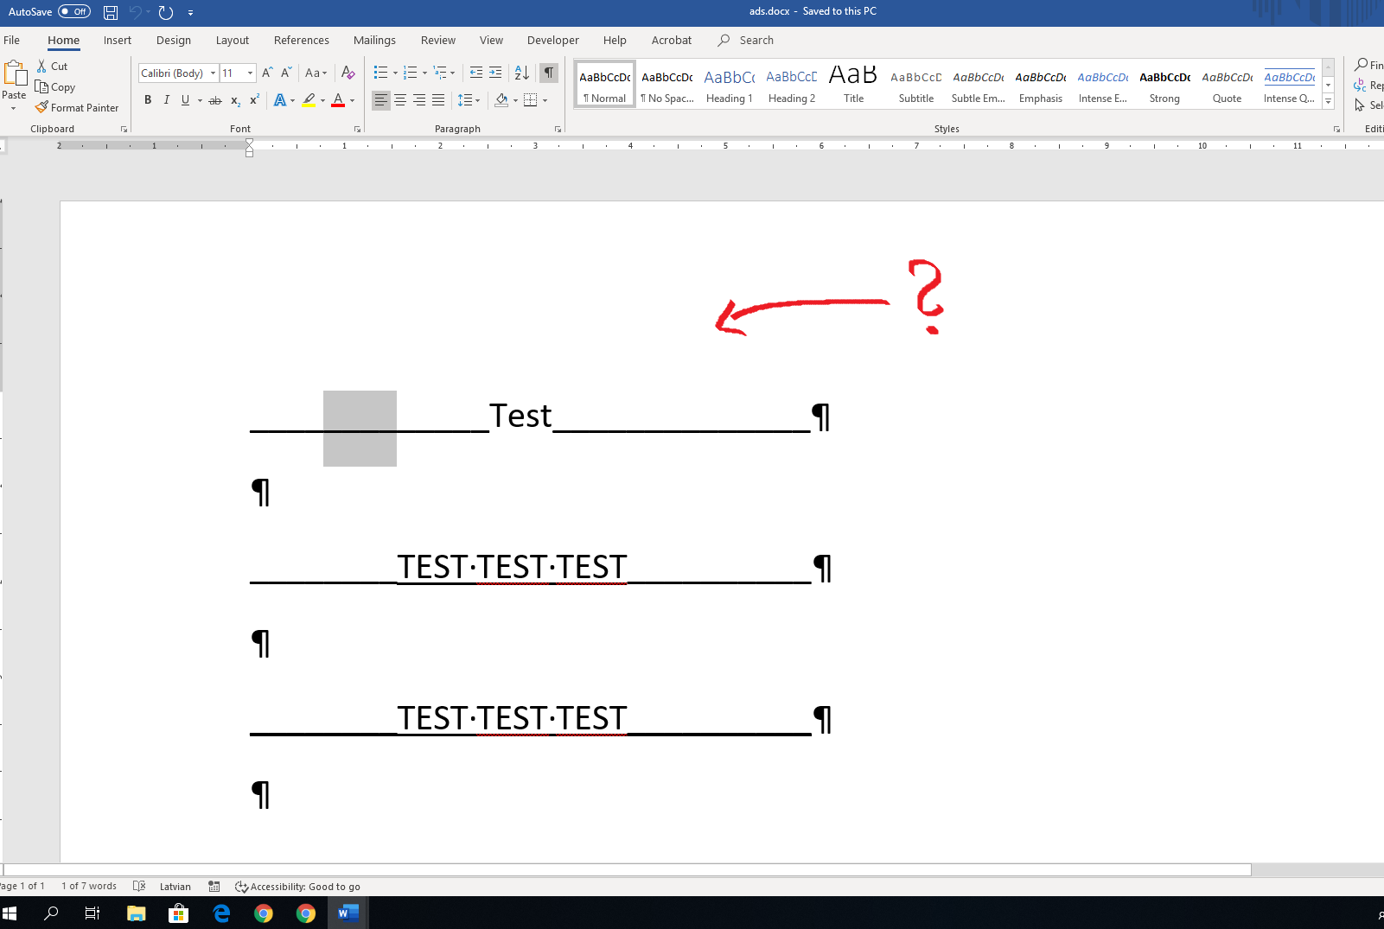Open the font size dropdown
The image size is (1384, 929).
pyautogui.click(x=250, y=73)
